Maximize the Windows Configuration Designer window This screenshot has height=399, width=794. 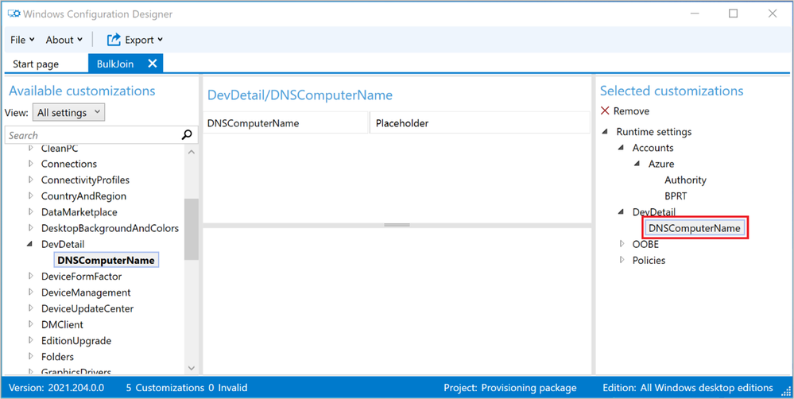tap(733, 14)
